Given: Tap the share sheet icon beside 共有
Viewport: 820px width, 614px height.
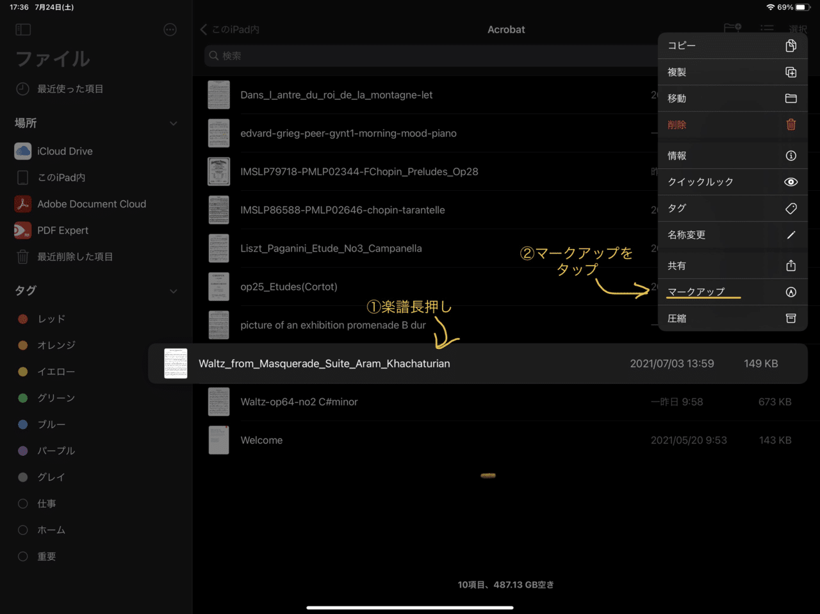Looking at the screenshot, I should (x=791, y=265).
